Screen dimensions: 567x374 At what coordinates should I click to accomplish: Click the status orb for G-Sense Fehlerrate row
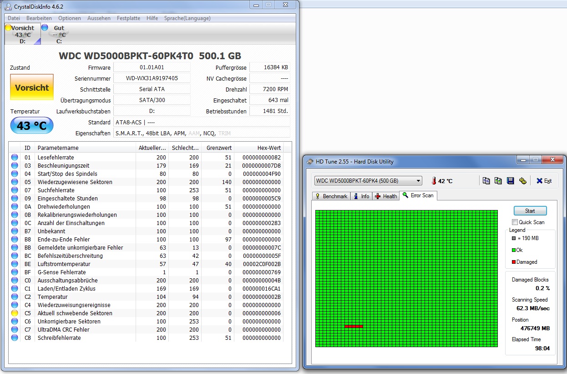[15, 272]
